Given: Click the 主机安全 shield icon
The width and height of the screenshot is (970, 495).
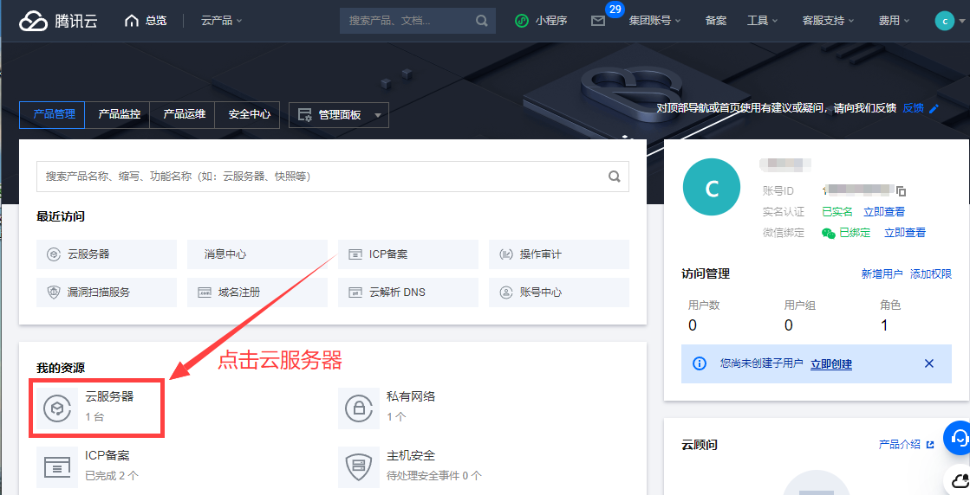Looking at the screenshot, I should tap(358, 468).
